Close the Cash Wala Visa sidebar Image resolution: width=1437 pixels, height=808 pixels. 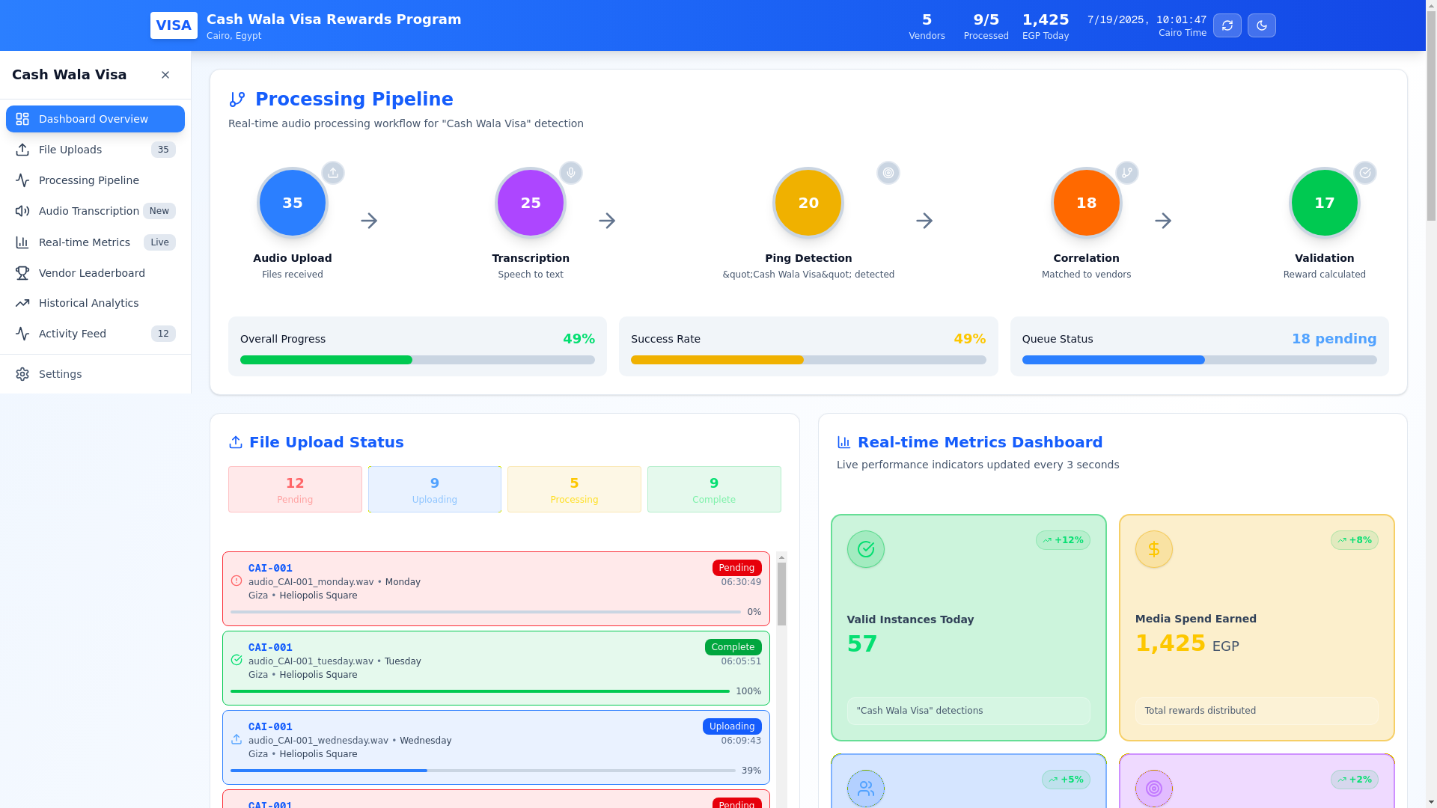[x=165, y=75]
